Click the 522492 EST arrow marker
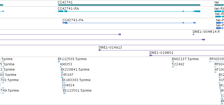This screenshot has width=224, height=105. [x=173, y=67]
